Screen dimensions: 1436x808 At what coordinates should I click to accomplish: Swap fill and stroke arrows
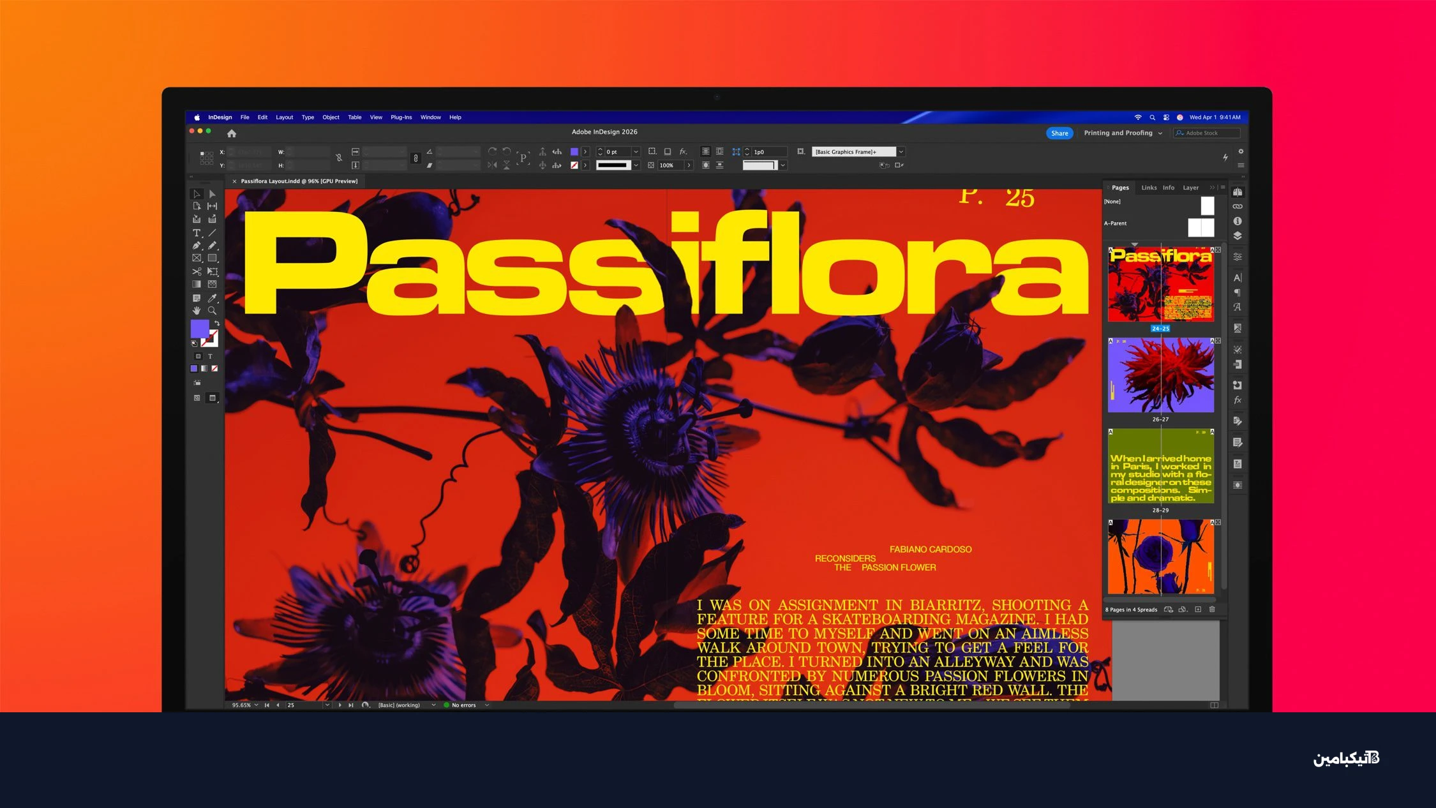point(217,324)
